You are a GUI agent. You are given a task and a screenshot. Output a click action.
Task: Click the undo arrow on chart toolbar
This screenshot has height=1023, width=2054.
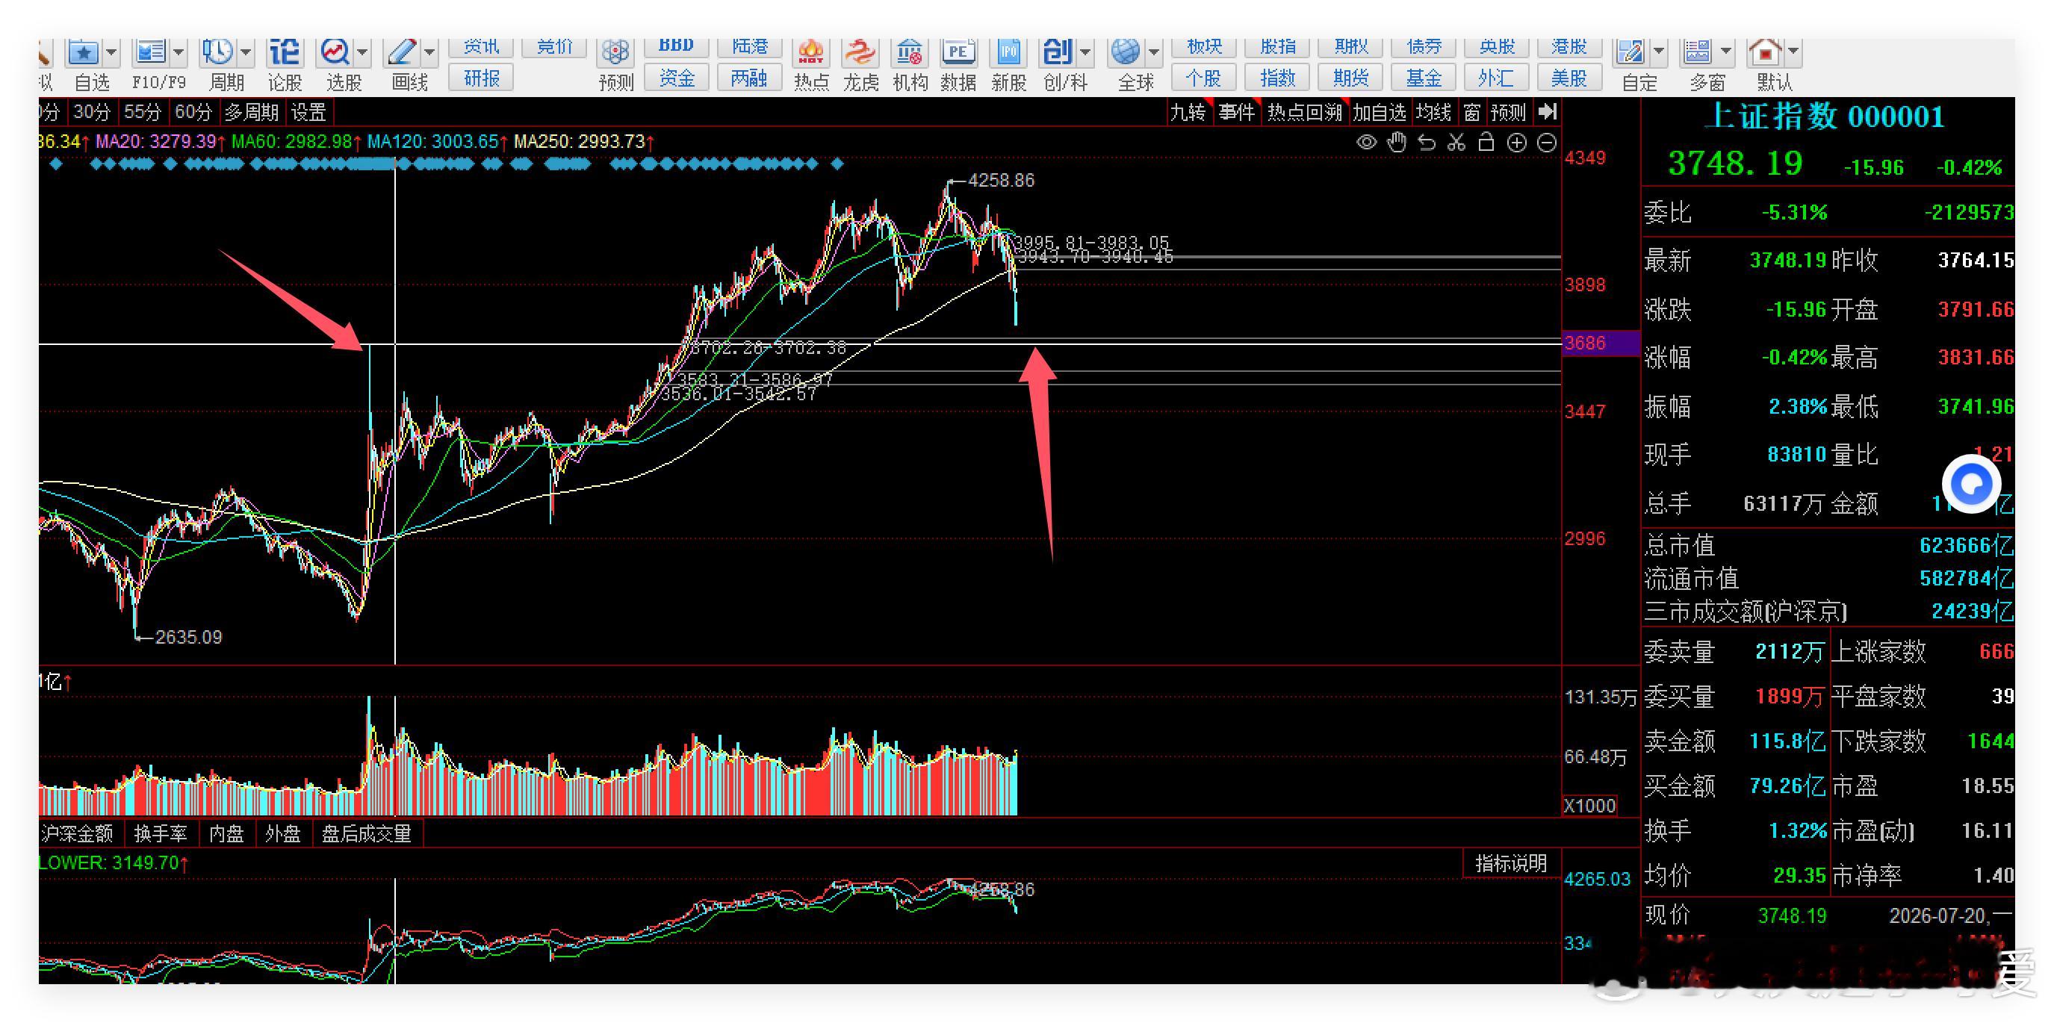[1427, 143]
